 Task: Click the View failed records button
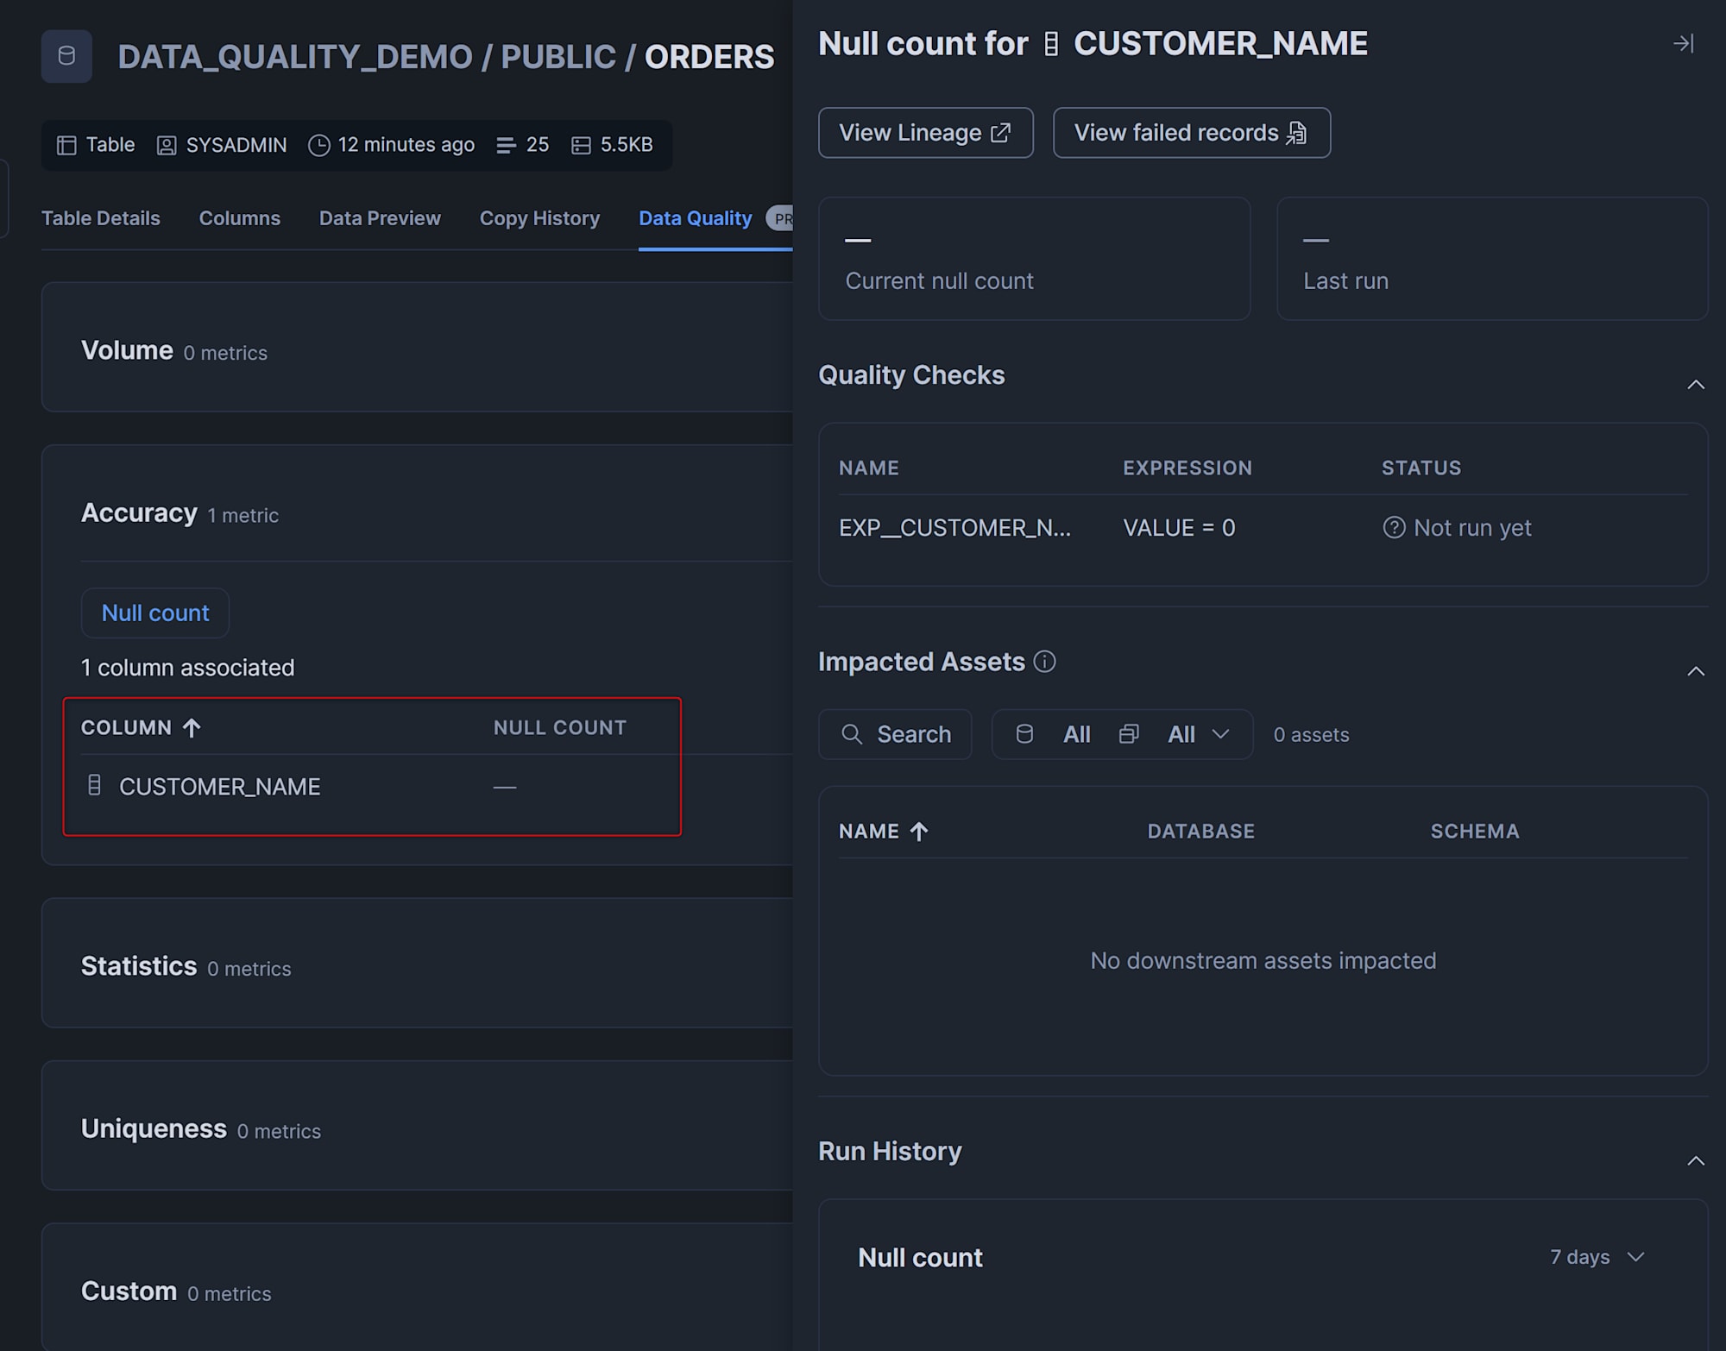1191,133
